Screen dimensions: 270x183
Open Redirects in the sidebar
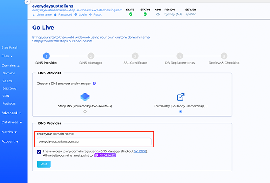(9, 103)
